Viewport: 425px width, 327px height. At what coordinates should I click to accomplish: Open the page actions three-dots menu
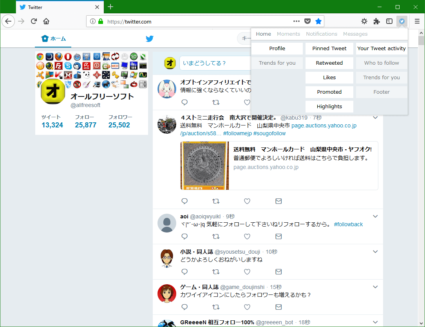pos(296,21)
